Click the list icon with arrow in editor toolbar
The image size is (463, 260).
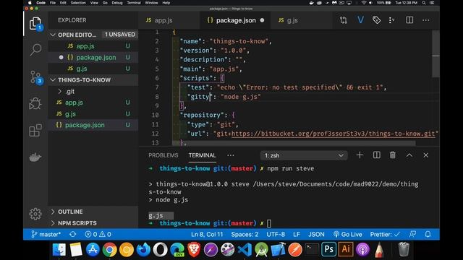392,20
